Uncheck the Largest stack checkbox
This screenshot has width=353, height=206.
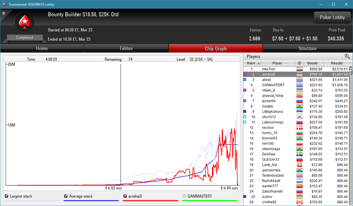[x=7, y=196]
